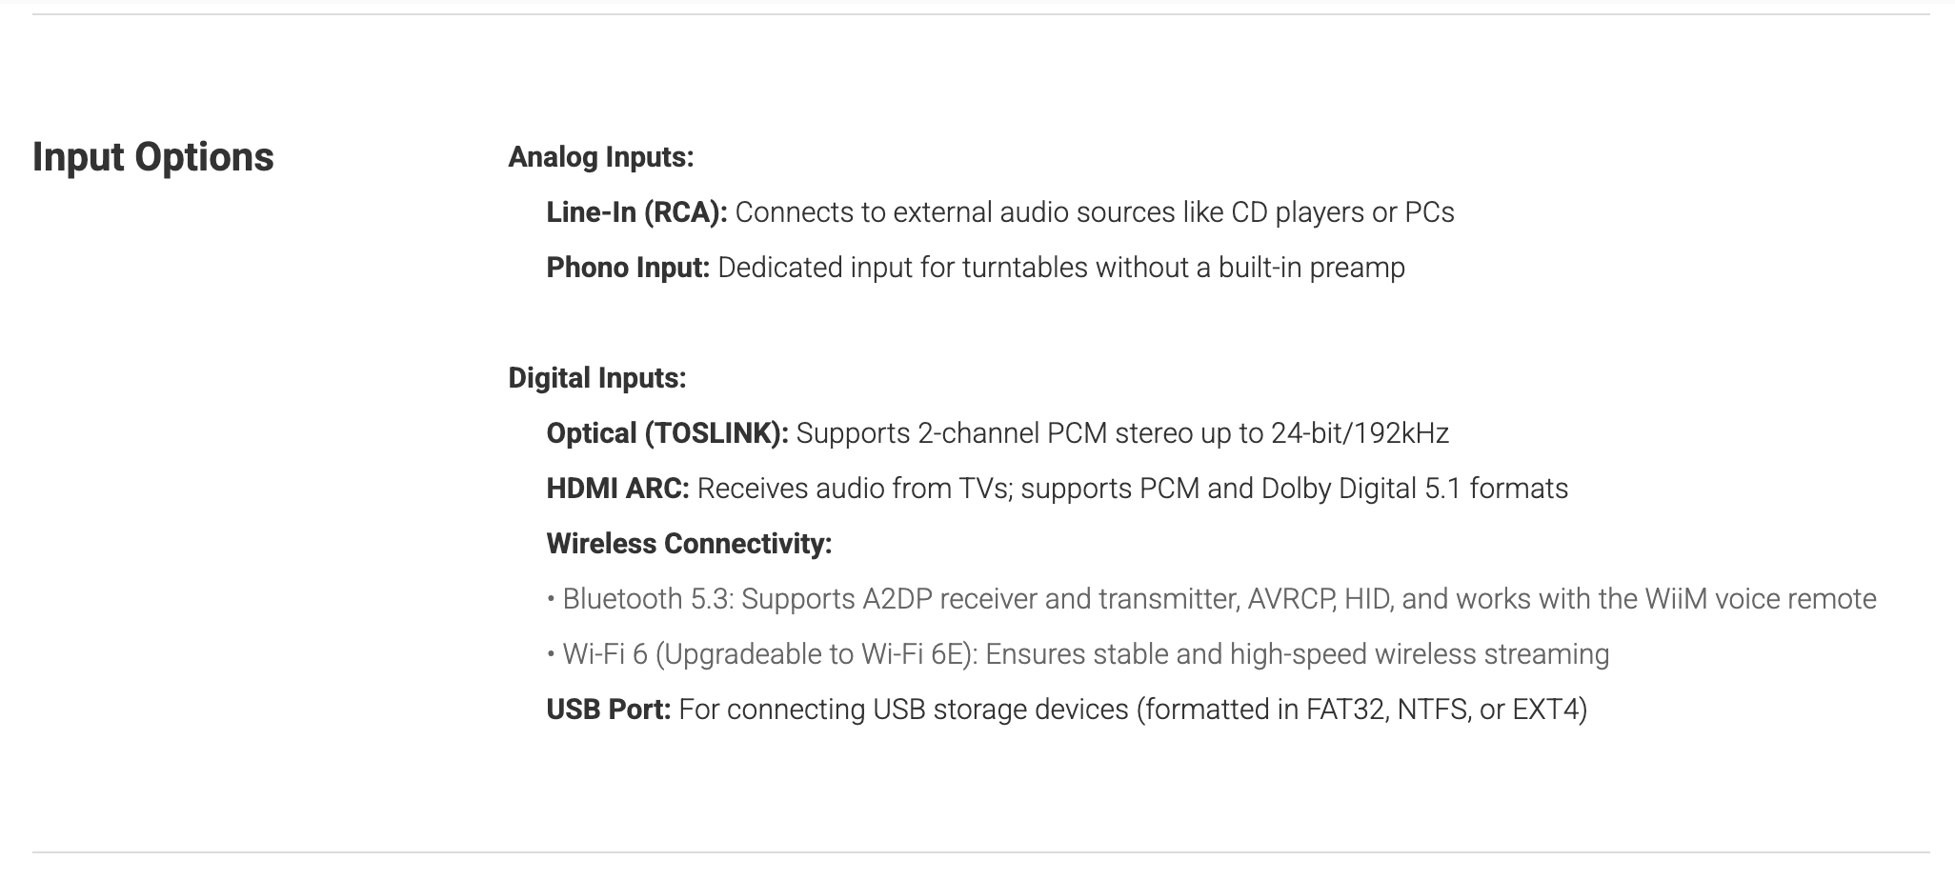Select the Phono Input label
The width and height of the screenshot is (1955, 880).
click(628, 268)
